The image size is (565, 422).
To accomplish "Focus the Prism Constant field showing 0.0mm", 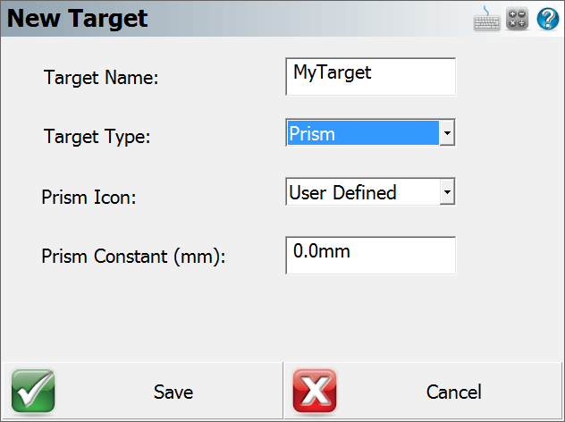I will click(371, 256).
